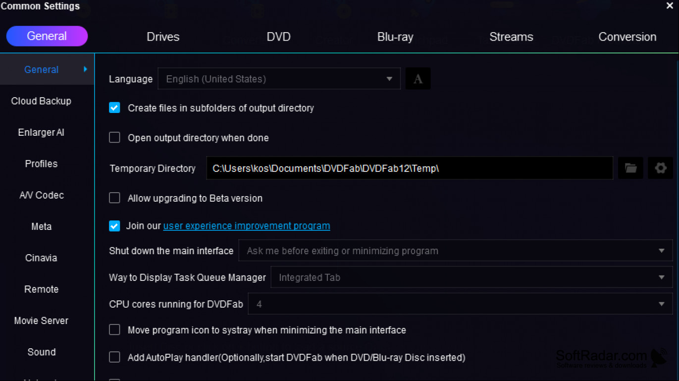
Task: Browse for the temporary directory folder
Action: pos(630,168)
